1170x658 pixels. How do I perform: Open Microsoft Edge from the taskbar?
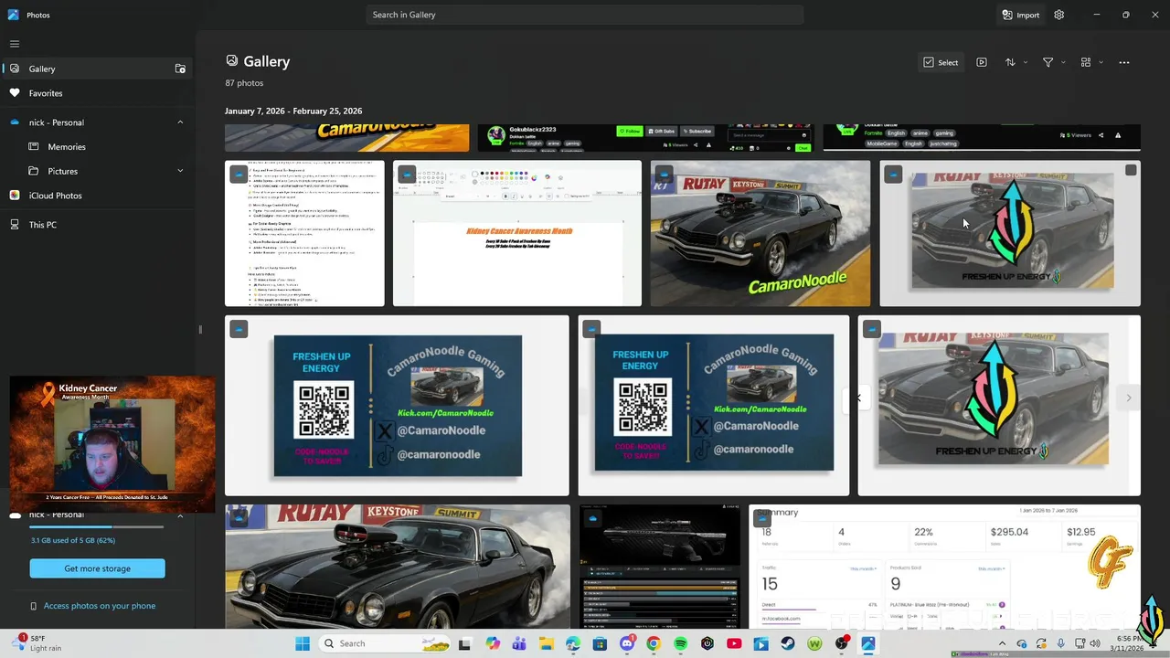tap(572, 643)
